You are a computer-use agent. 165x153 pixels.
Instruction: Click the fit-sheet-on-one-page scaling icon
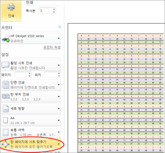pos(5,144)
